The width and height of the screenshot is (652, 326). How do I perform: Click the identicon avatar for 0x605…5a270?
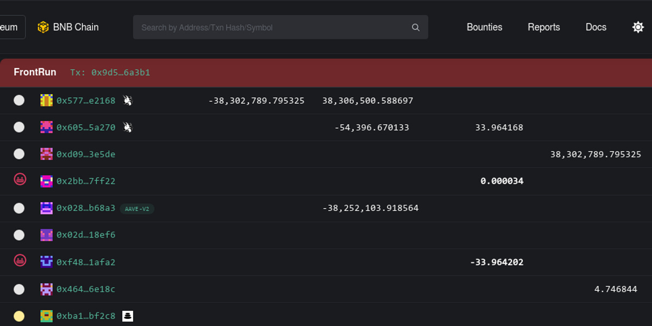point(47,127)
